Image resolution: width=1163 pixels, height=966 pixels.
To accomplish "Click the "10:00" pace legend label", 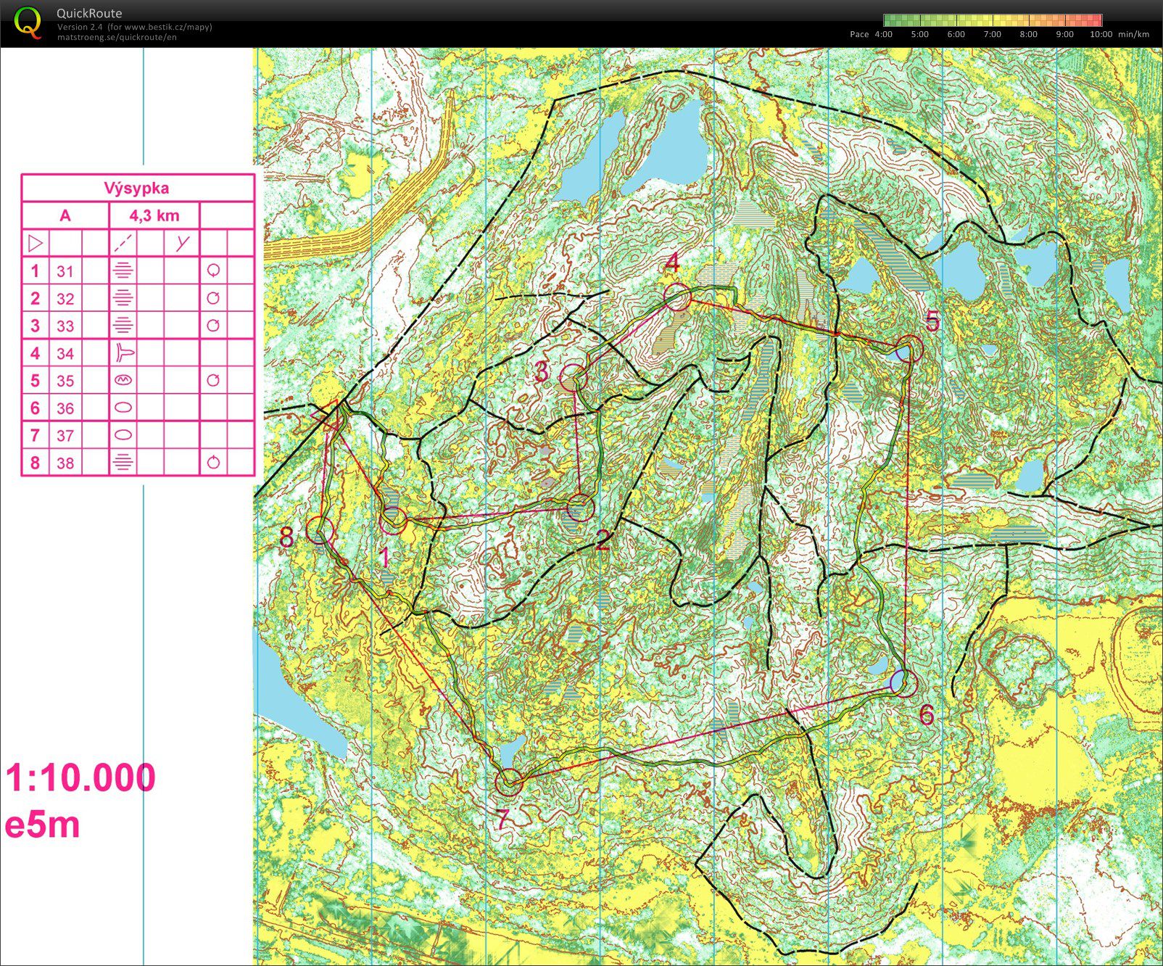I will 1101,34.
